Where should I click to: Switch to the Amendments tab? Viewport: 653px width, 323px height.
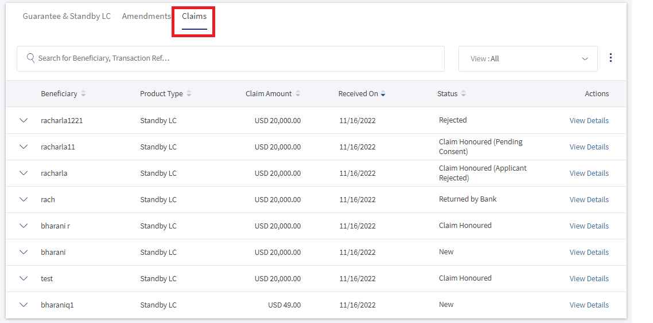pos(146,16)
